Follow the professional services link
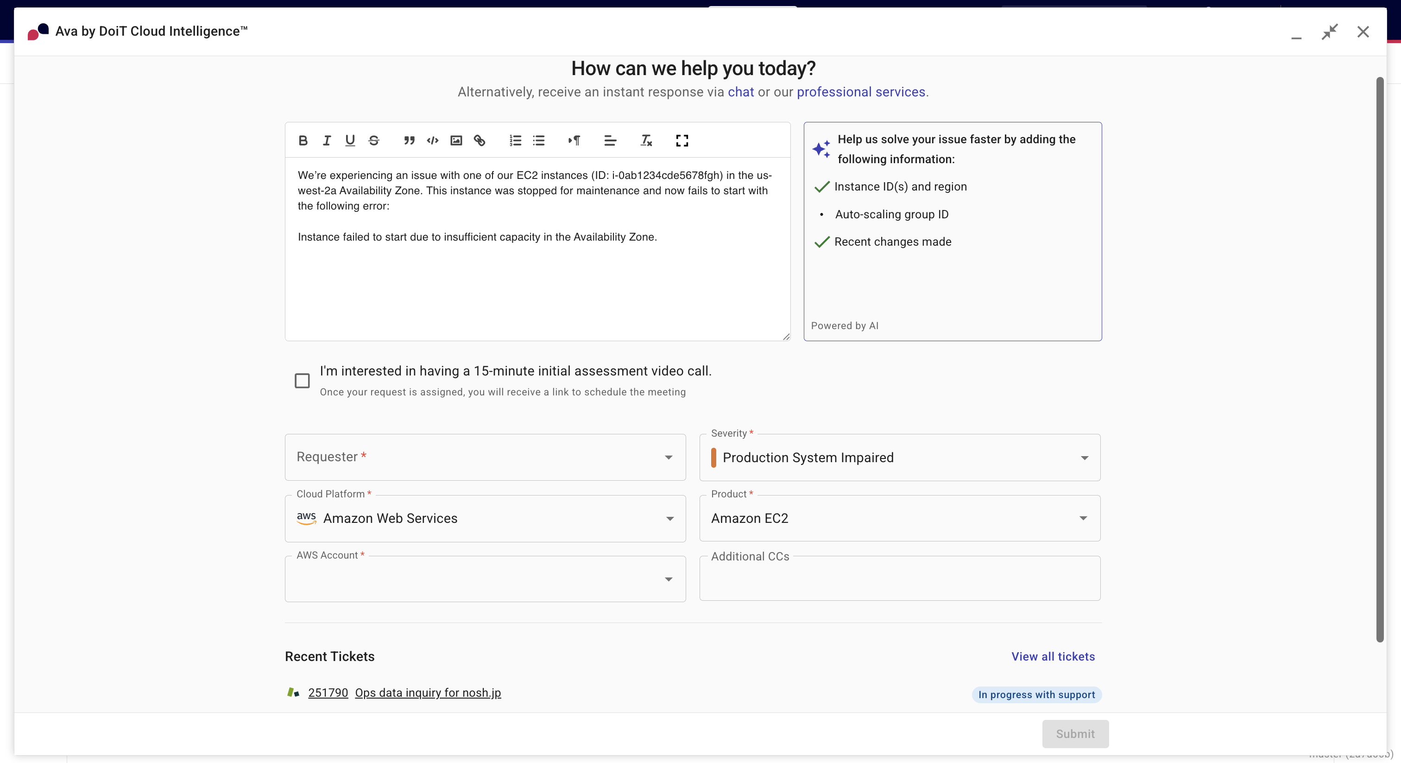Viewport: 1401px width, 763px height. point(860,92)
